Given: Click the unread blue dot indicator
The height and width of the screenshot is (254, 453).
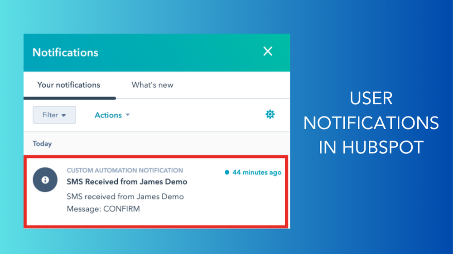Looking at the screenshot, I should click(x=227, y=172).
